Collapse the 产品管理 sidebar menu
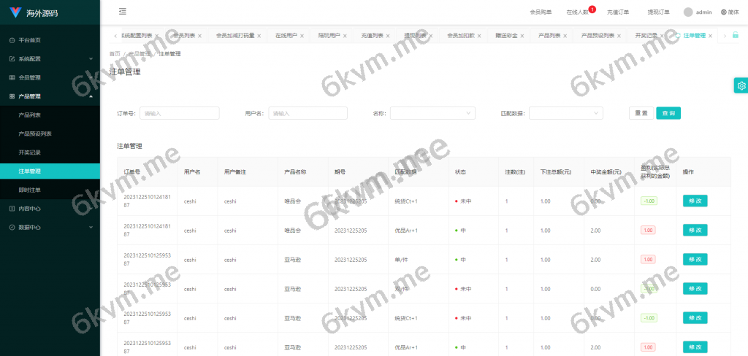This screenshot has width=748, height=356. pos(91,96)
